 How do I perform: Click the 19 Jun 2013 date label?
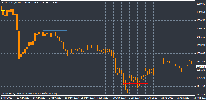(119, 98)
